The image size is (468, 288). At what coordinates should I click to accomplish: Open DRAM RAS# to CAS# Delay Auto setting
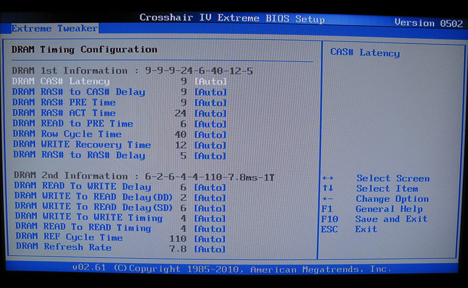(x=210, y=92)
